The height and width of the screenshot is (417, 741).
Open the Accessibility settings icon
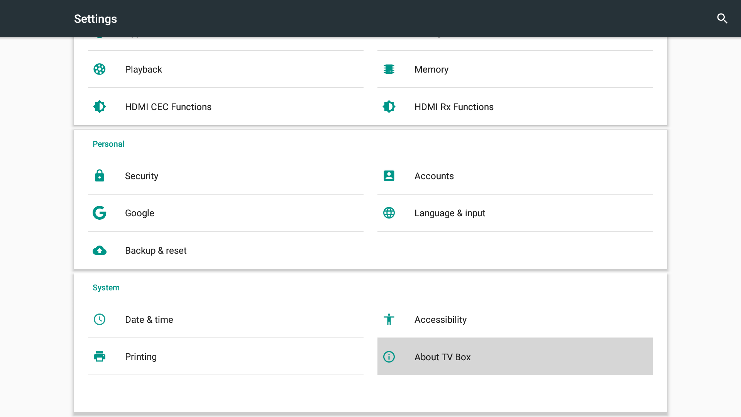click(389, 319)
